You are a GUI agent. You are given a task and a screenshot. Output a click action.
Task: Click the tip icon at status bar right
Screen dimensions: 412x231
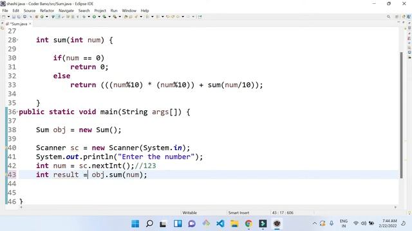click(x=409, y=212)
